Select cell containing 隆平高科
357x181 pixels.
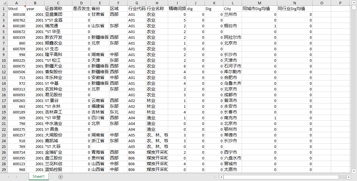coord(58,55)
